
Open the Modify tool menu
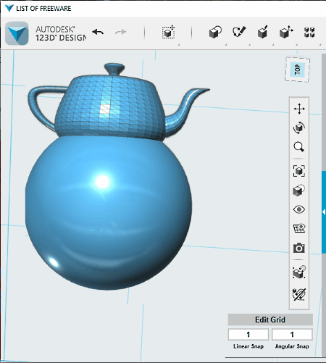click(286, 32)
